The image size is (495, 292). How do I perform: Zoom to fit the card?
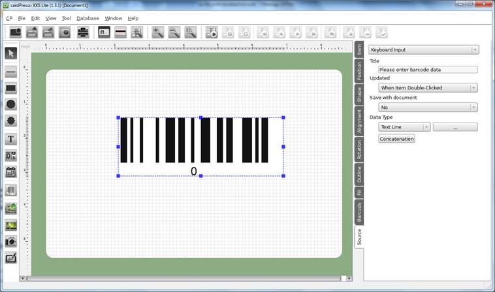(191, 33)
